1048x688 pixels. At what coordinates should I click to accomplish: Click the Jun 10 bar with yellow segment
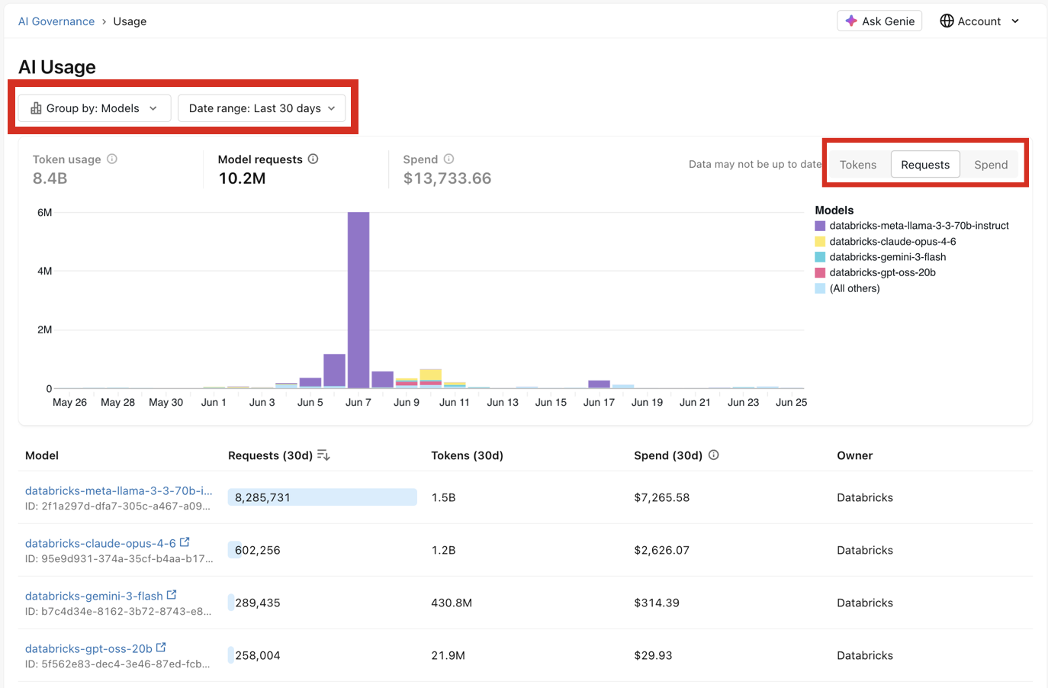click(431, 378)
